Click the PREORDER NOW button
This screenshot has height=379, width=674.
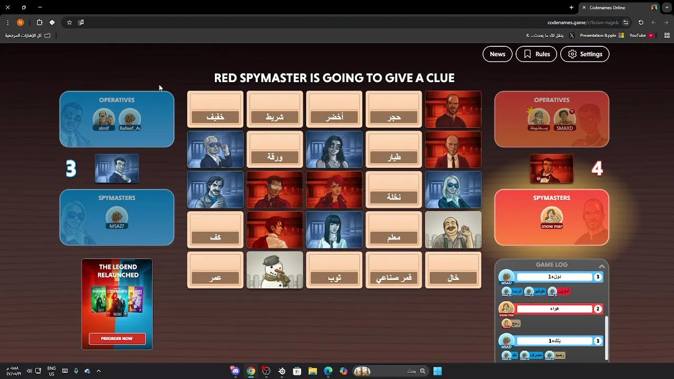117,338
